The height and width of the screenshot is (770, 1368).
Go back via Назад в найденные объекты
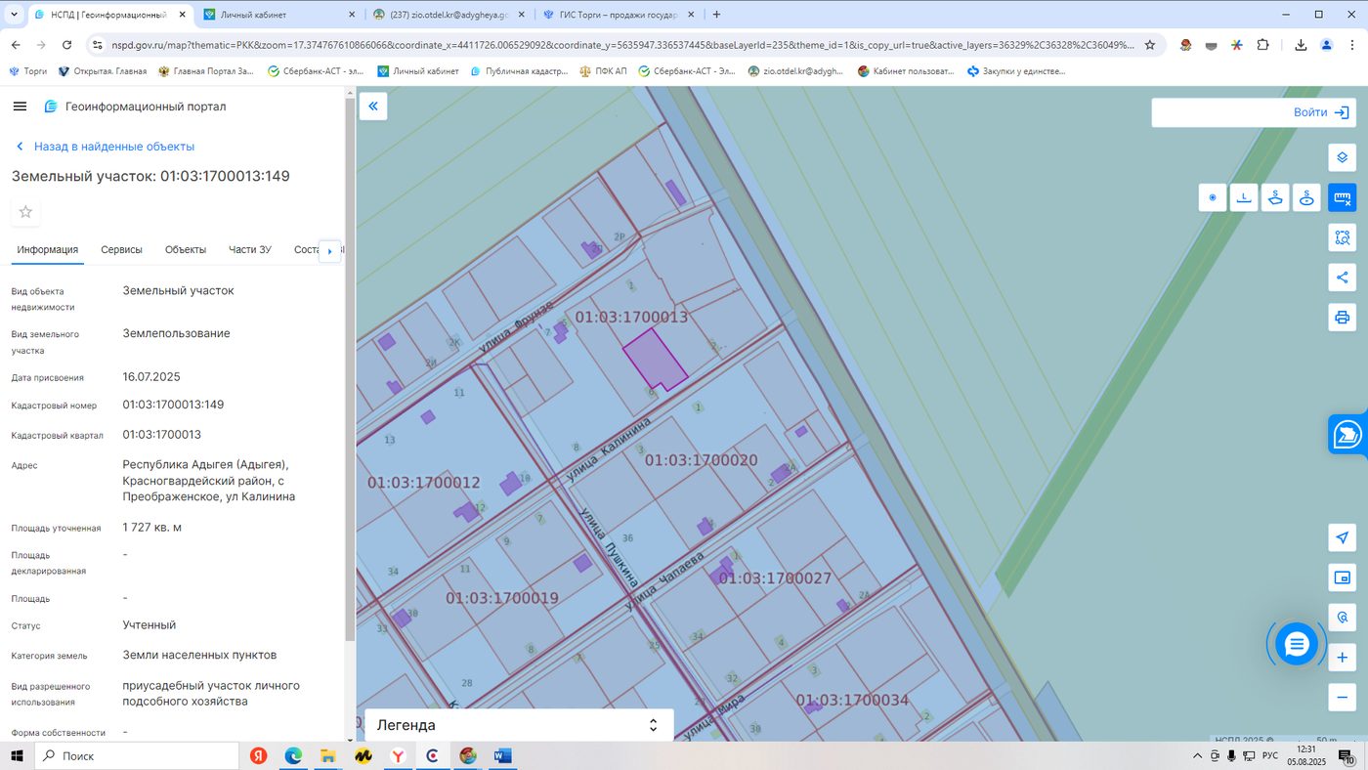pos(106,147)
